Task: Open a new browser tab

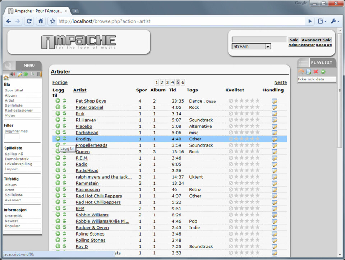Action: click(75, 11)
